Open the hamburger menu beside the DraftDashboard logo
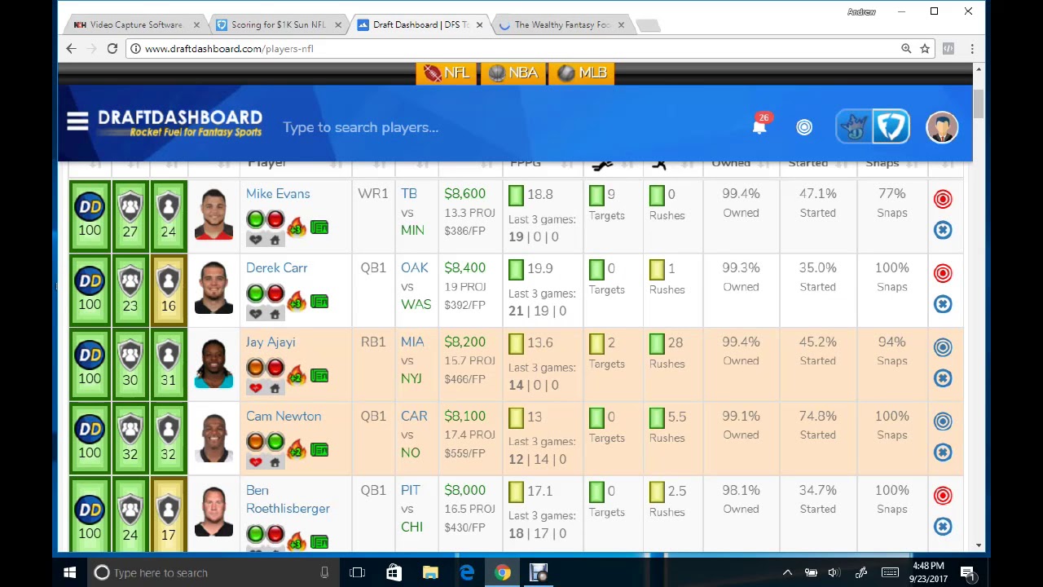This screenshot has height=587, width=1043. [x=77, y=121]
